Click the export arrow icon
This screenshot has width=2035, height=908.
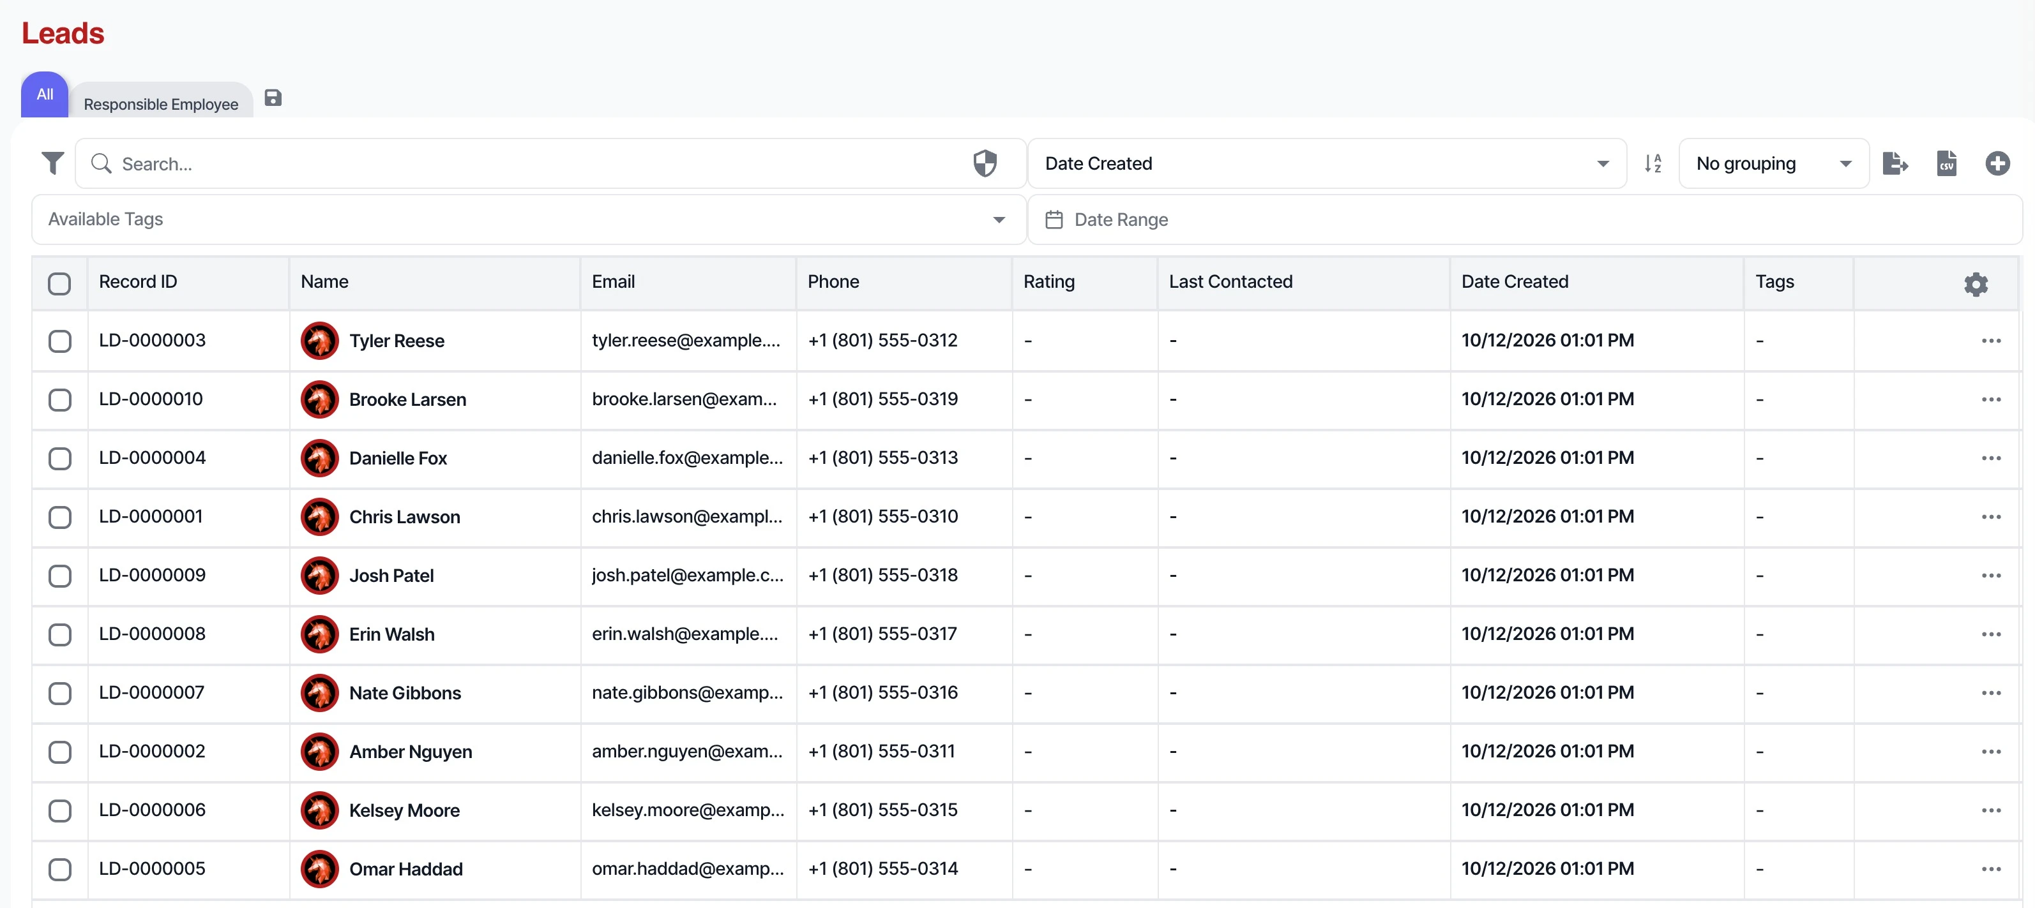click(1895, 163)
